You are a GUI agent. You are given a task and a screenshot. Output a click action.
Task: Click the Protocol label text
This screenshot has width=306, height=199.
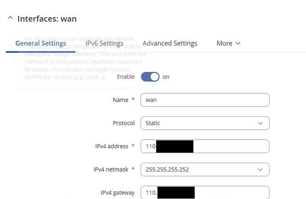coord(124,123)
